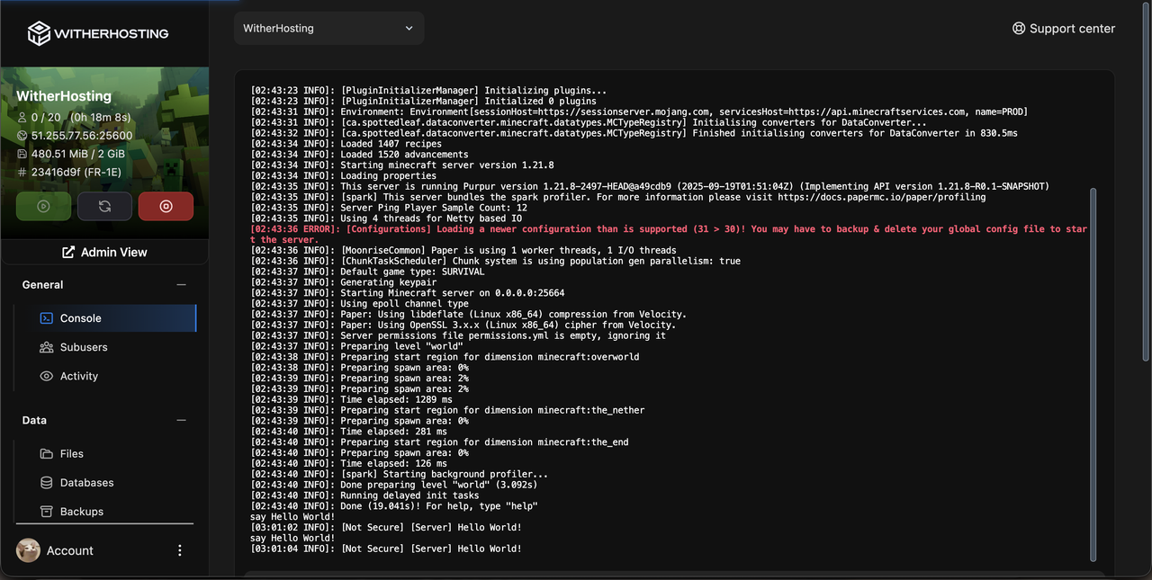
Task: Click the WitherHosting server name heading
Action: pyautogui.click(x=64, y=96)
